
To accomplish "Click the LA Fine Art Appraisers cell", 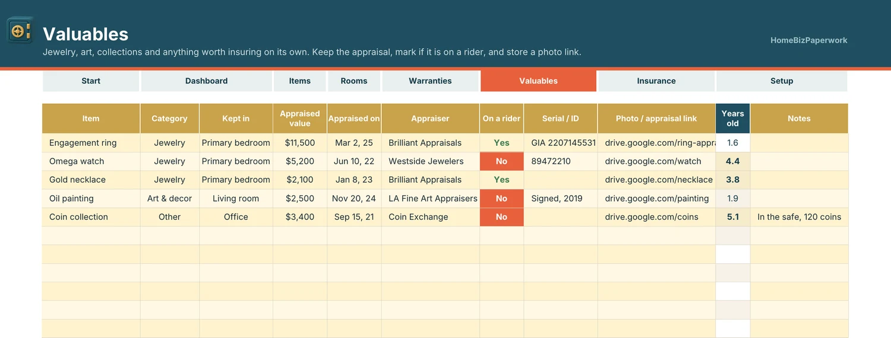I will [x=430, y=199].
